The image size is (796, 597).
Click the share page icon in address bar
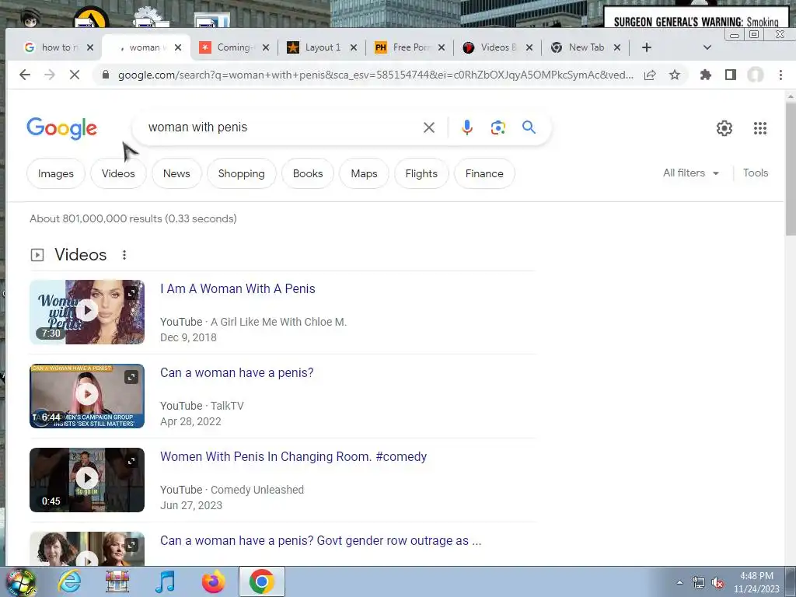pos(650,75)
